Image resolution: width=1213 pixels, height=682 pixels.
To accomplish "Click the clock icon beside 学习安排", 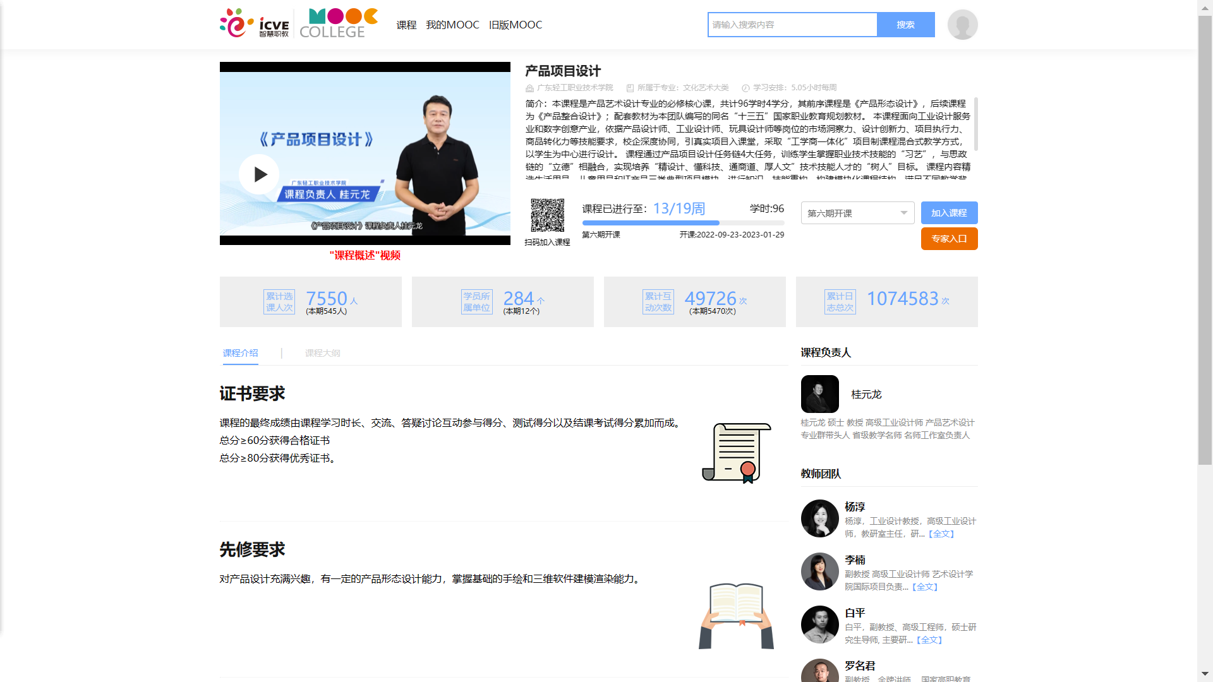I will pyautogui.click(x=747, y=88).
